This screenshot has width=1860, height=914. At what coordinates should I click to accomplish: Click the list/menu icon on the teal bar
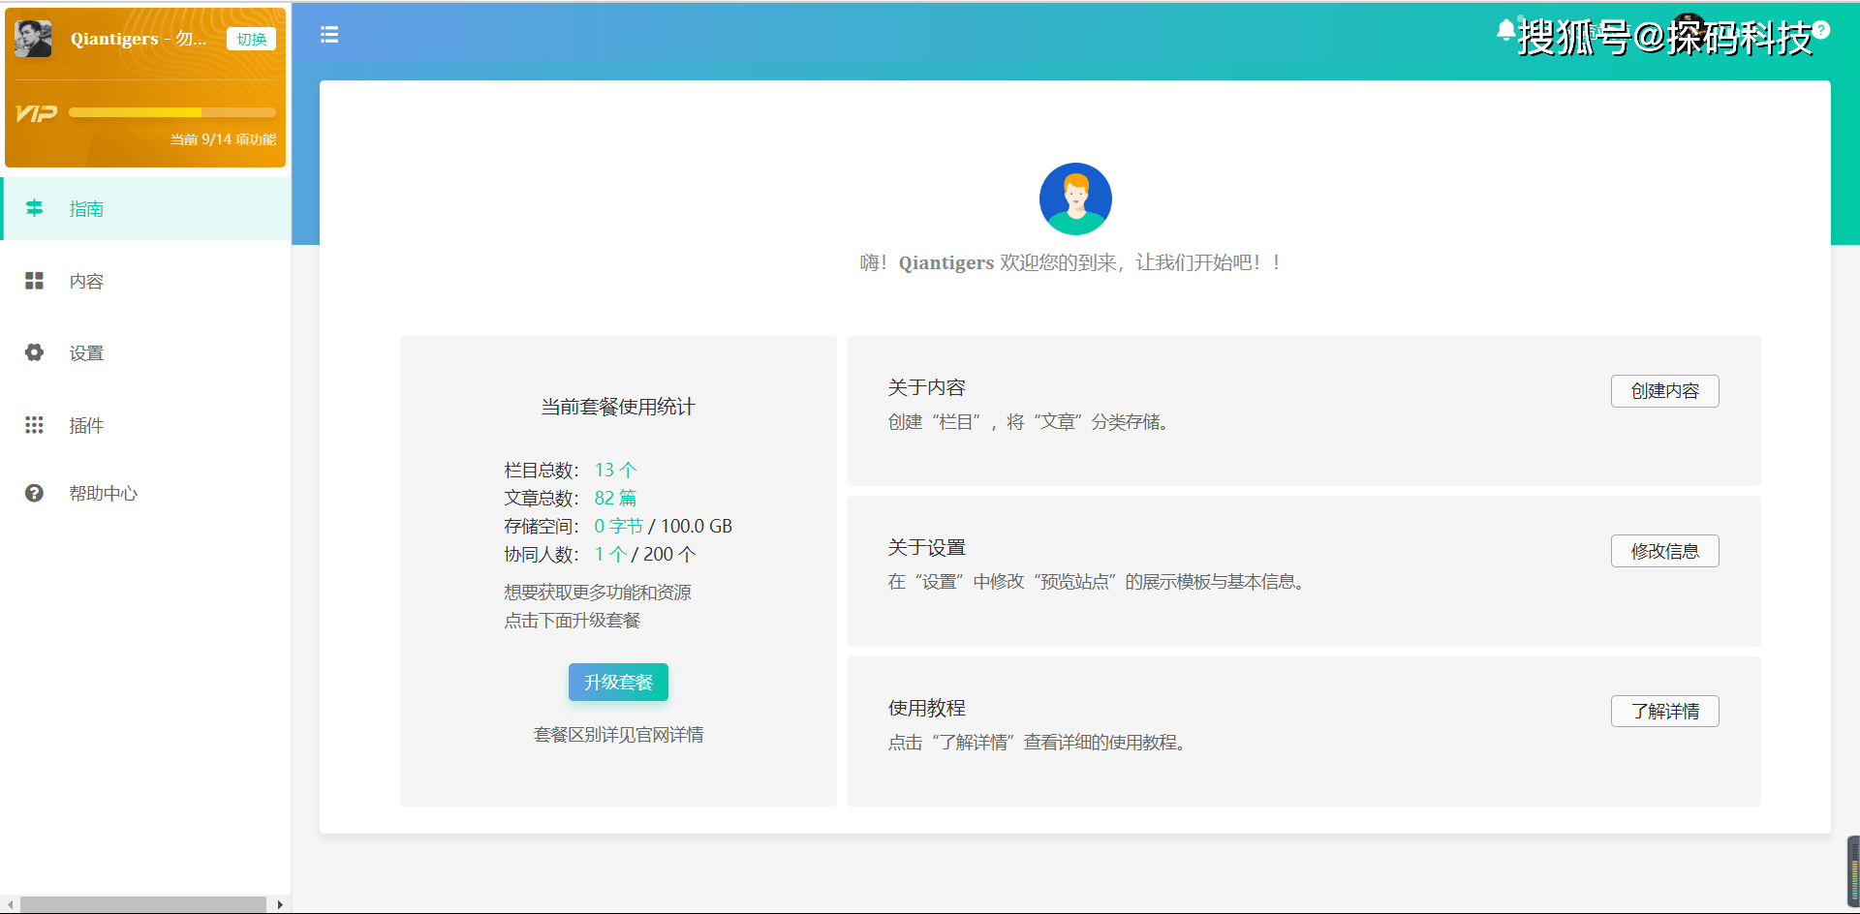tap(329, 35)
